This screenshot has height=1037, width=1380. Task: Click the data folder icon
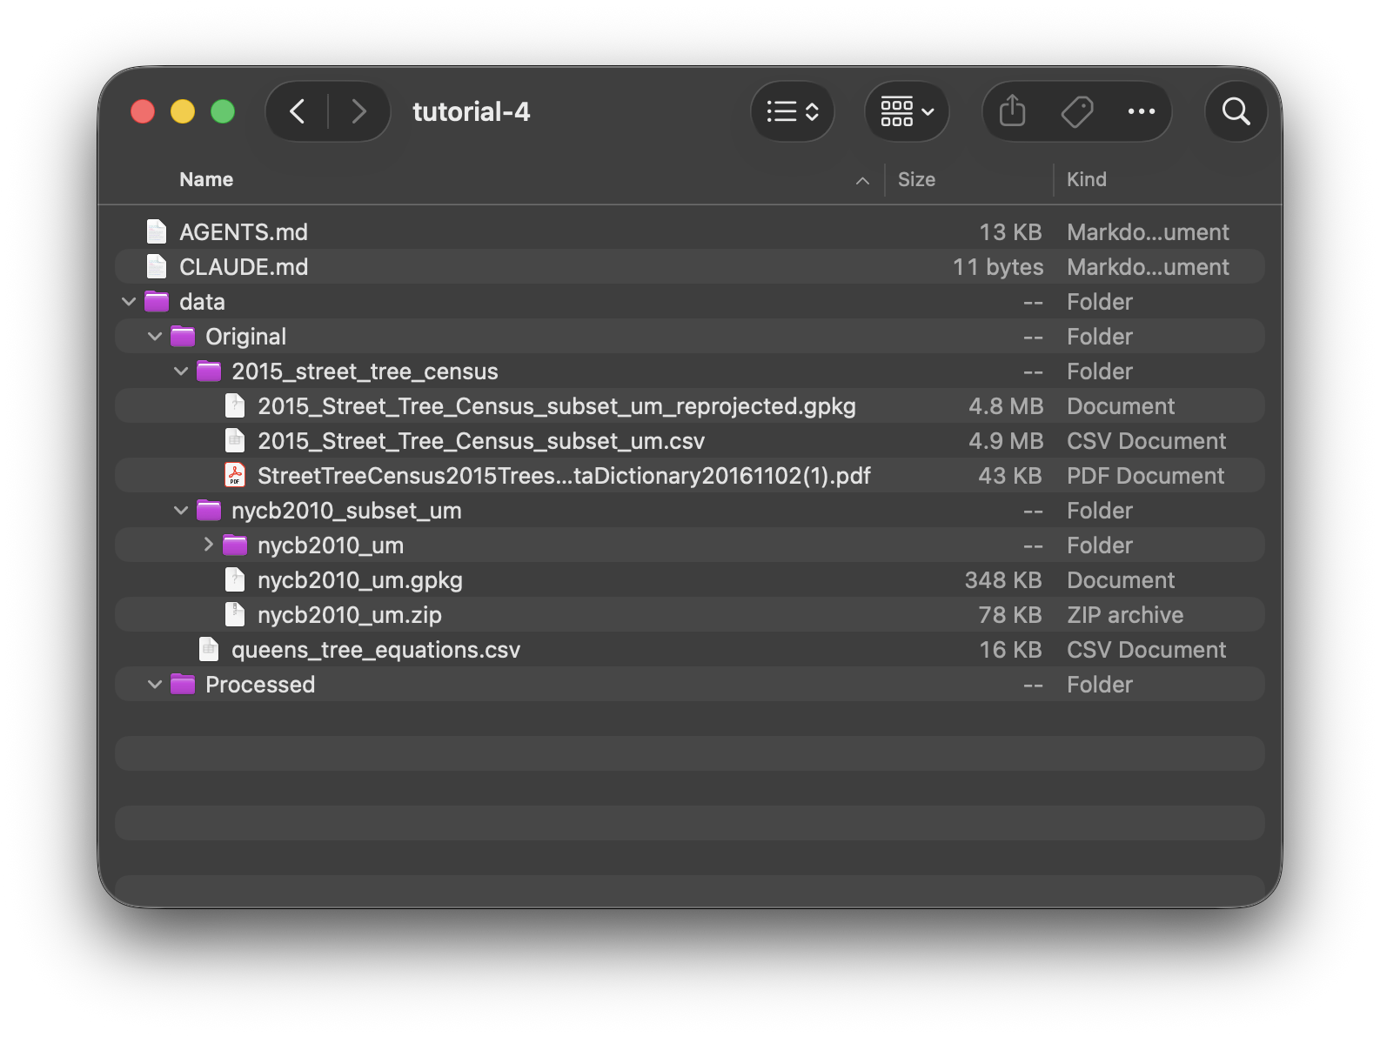157,301
